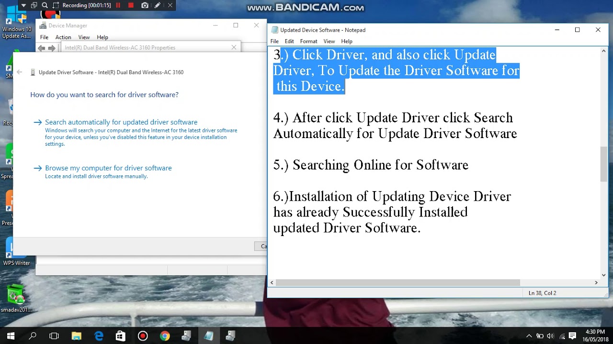Launch Google Chrome from taskbar
Screen dimensions: 613x344
[165, 336]
